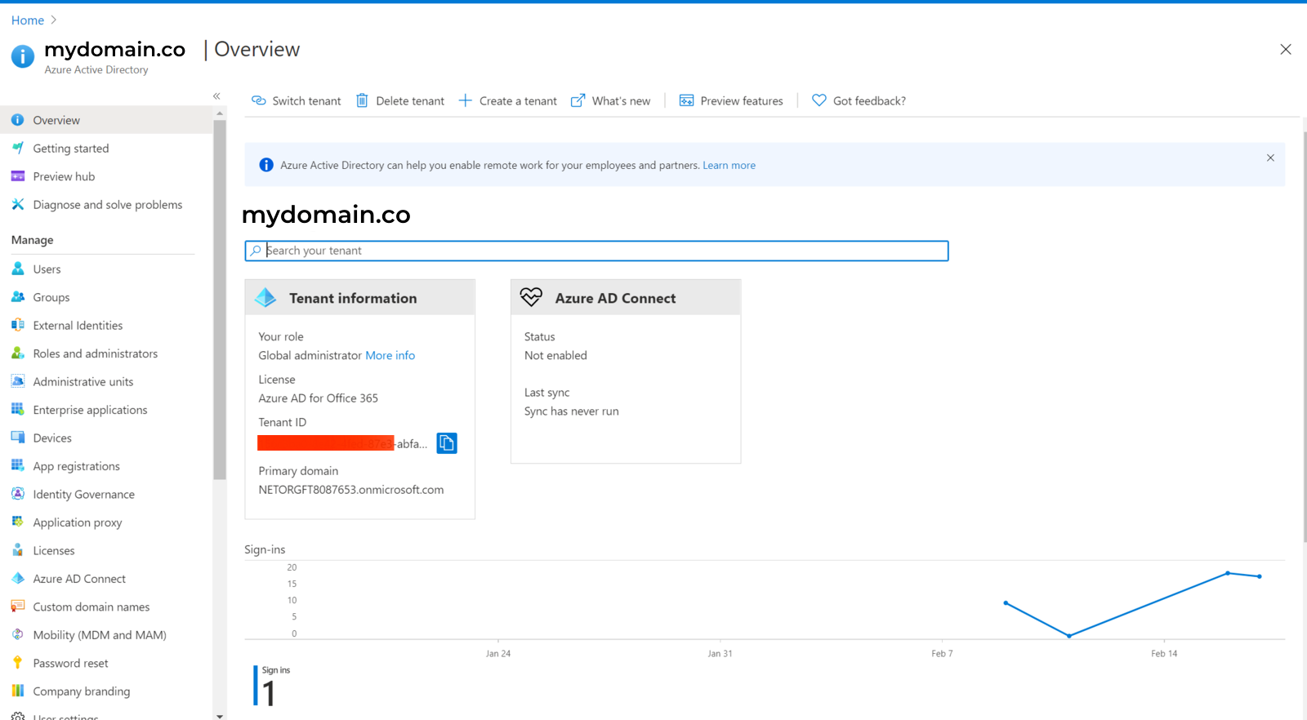Click the Overview info icon in sidebar
This screenshot has width=1307, height=720.
pos(17,120)
